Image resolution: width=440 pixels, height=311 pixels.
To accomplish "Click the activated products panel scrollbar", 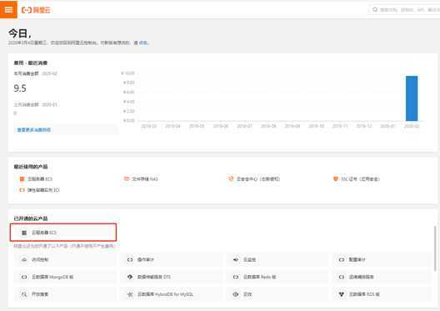I will pyautogui.click(x=435, y=248).
